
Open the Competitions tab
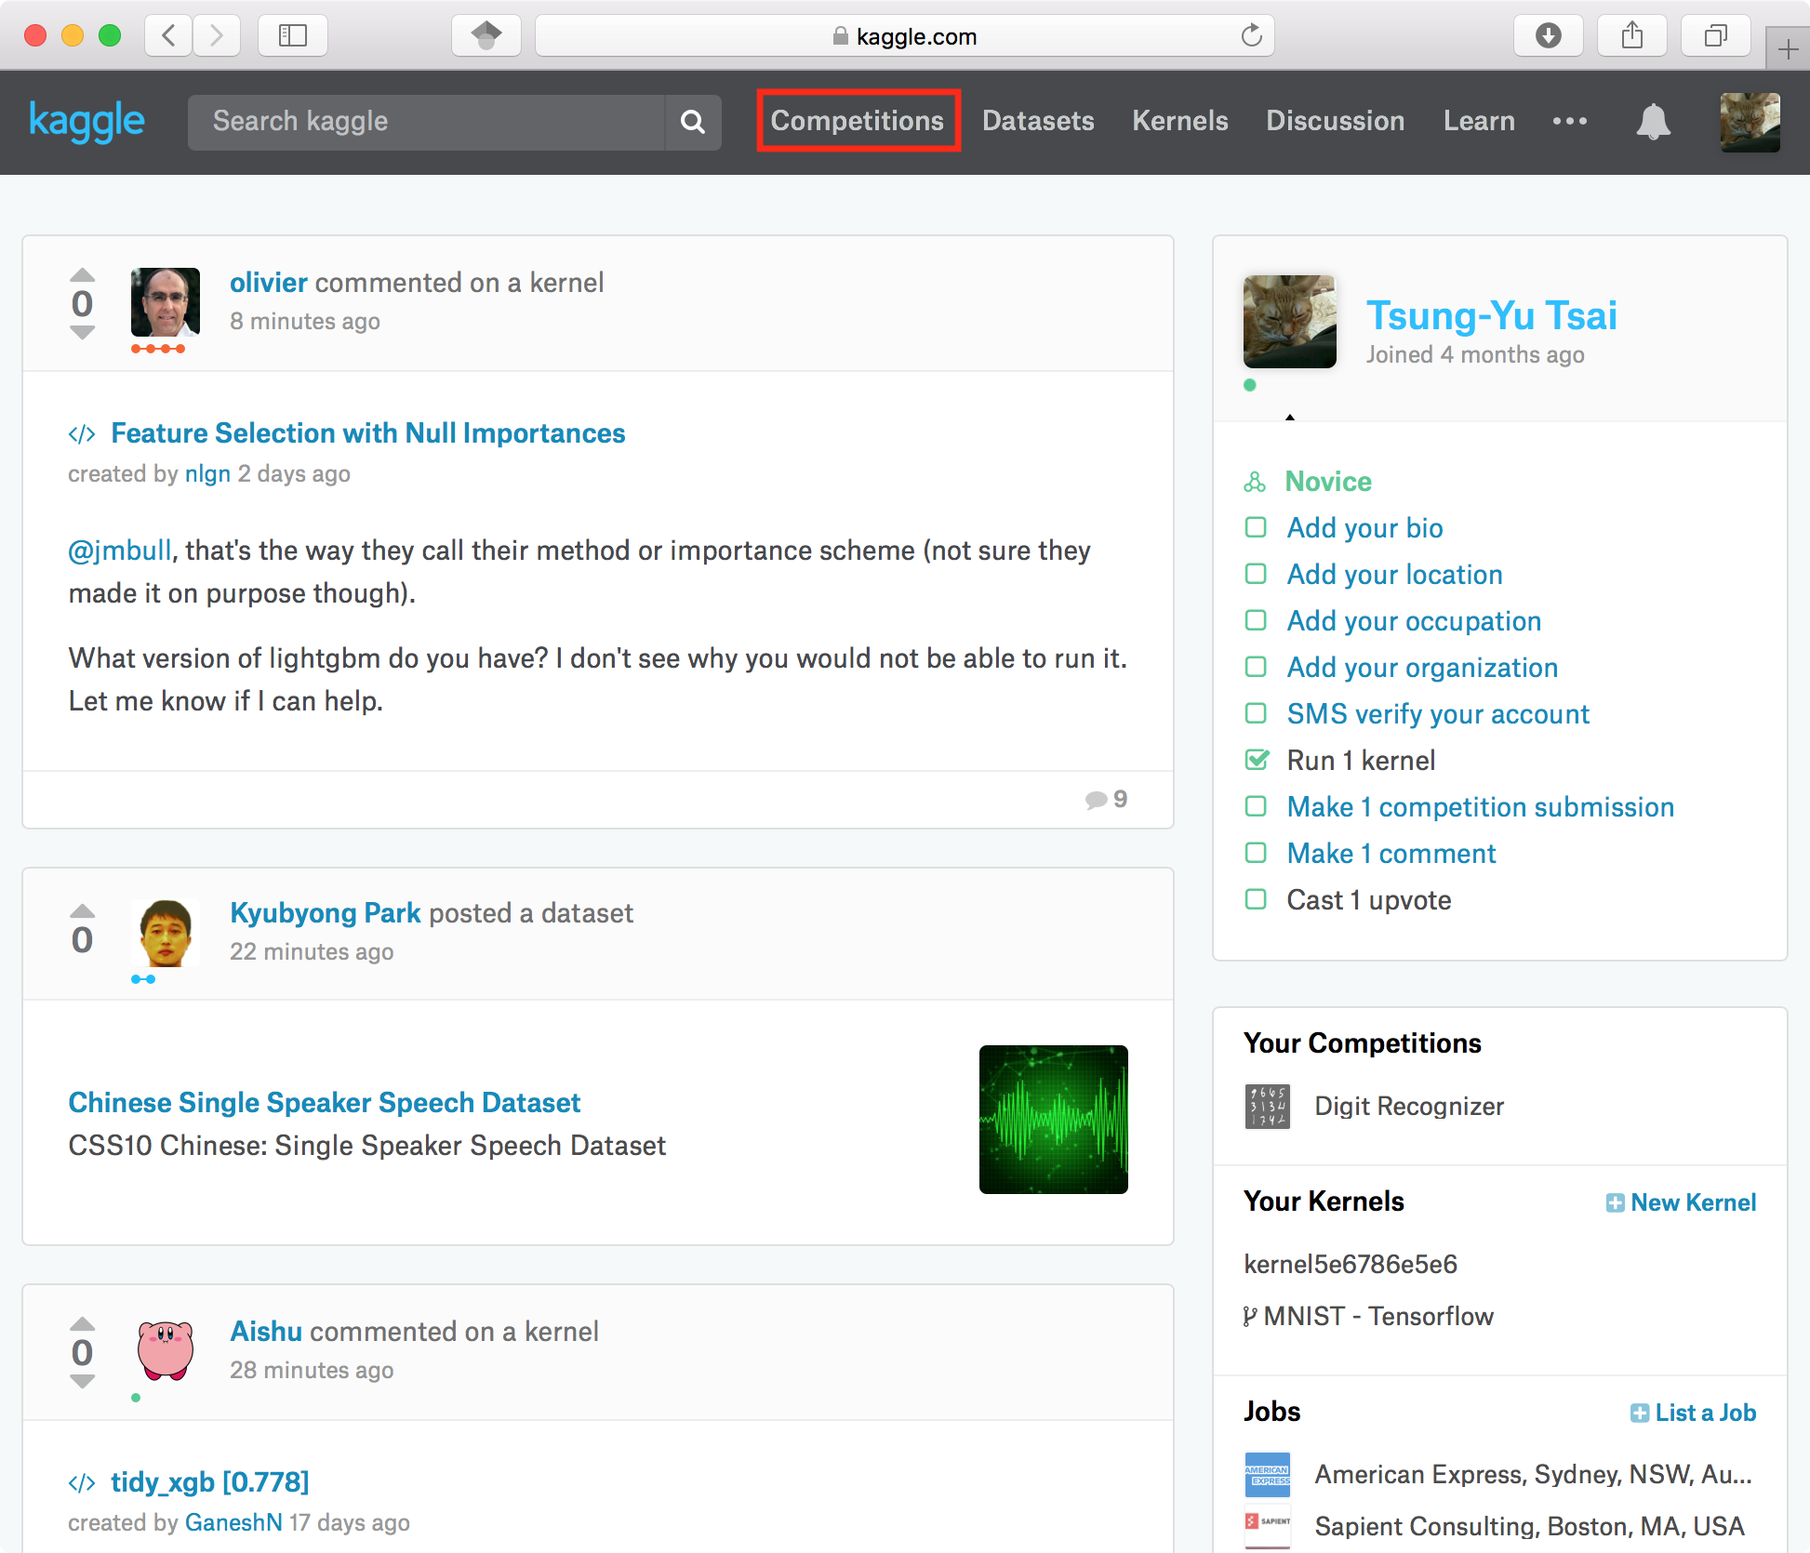coord(858,121)
